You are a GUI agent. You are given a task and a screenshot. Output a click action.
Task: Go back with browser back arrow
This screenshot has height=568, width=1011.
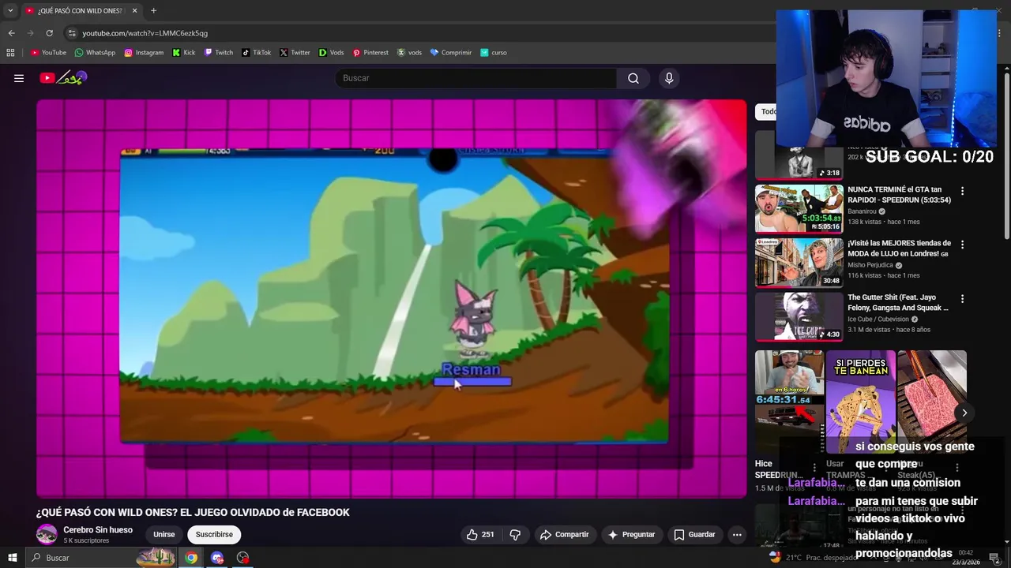(x=11, y=33)
